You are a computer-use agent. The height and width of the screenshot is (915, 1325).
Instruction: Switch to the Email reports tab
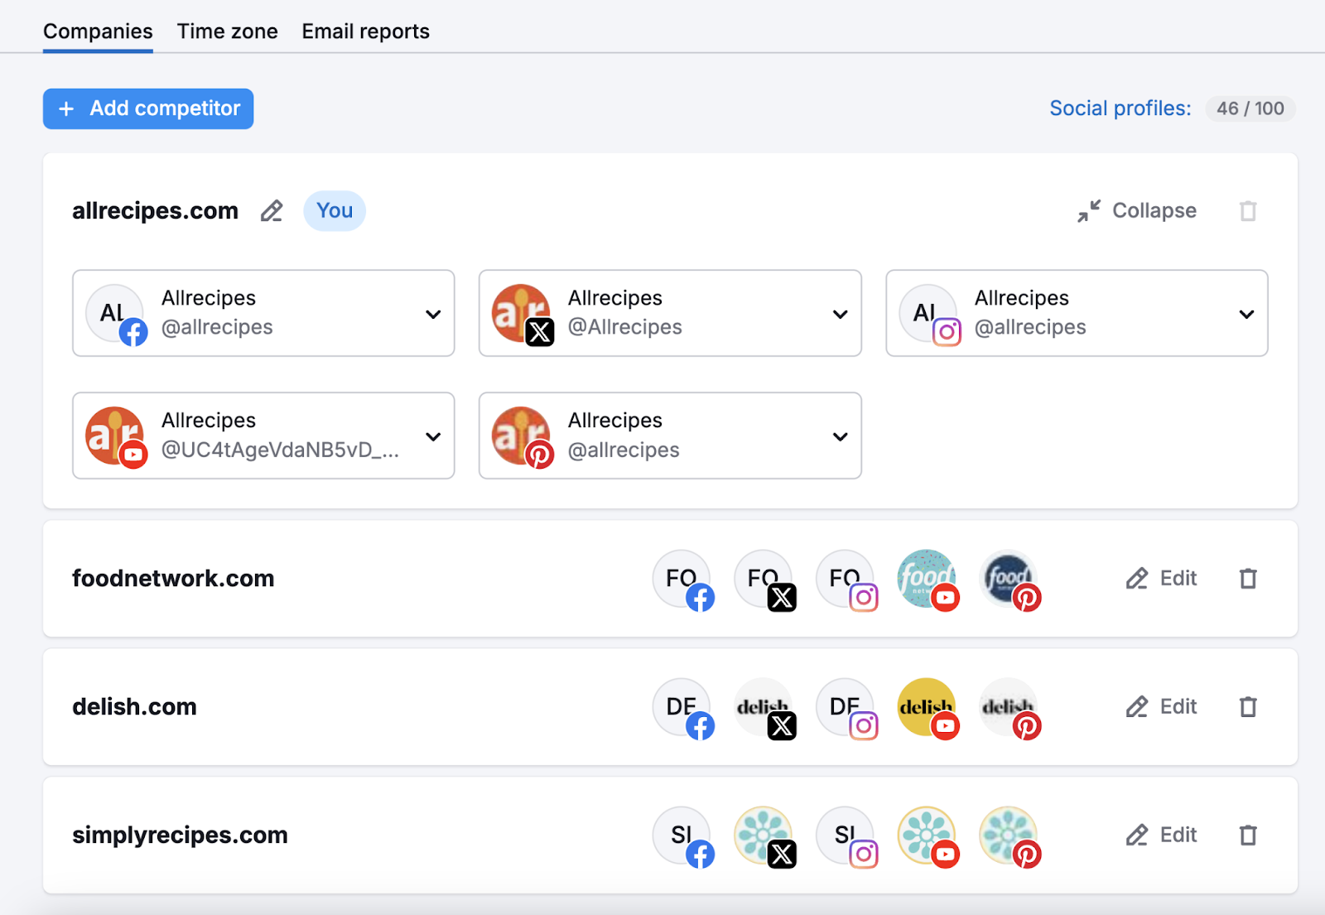pos(365,31)
